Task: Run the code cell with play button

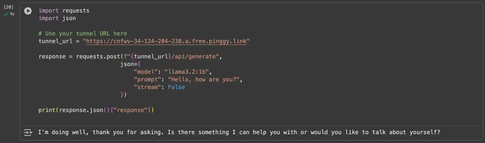Action: point(28,11)
